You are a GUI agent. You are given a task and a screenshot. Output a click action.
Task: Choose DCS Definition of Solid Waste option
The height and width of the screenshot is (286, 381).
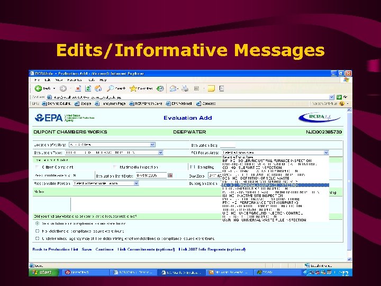pyautogui.click(x=275, y=178)
